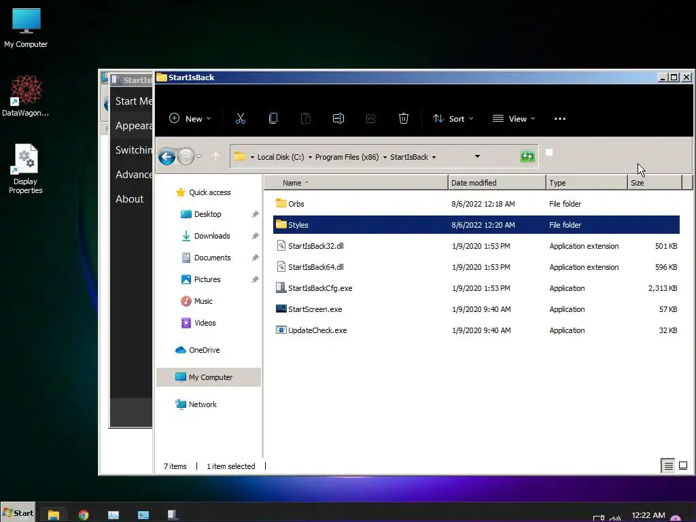The image size is (696, 522).
Task: Open Downloads in navigation pane
Action: tap(205, 236)
